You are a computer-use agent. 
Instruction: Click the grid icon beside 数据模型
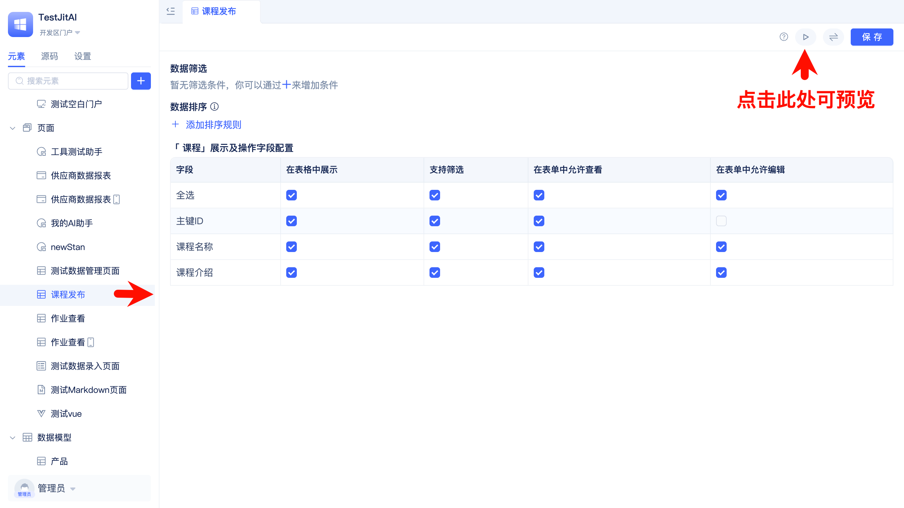coord(27,438)
